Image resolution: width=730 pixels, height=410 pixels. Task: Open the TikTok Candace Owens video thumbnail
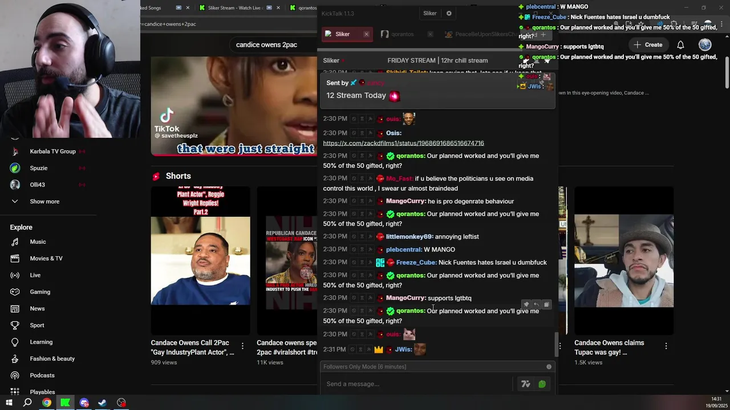pyautogui.click(x=234, y=106)
